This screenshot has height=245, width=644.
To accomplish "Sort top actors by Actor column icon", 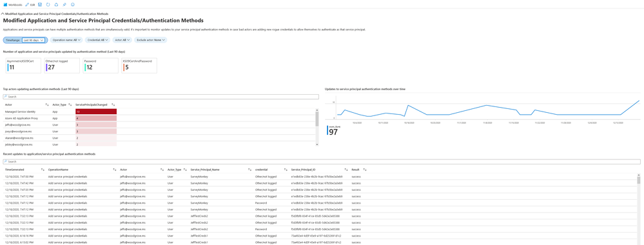I will pyautogui.click(x=47, y=105).
